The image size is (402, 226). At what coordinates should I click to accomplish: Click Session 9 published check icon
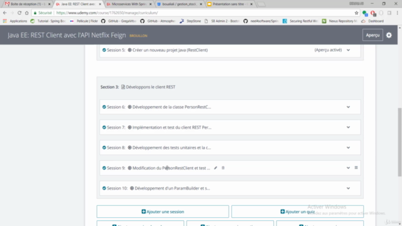click(104, 168)
